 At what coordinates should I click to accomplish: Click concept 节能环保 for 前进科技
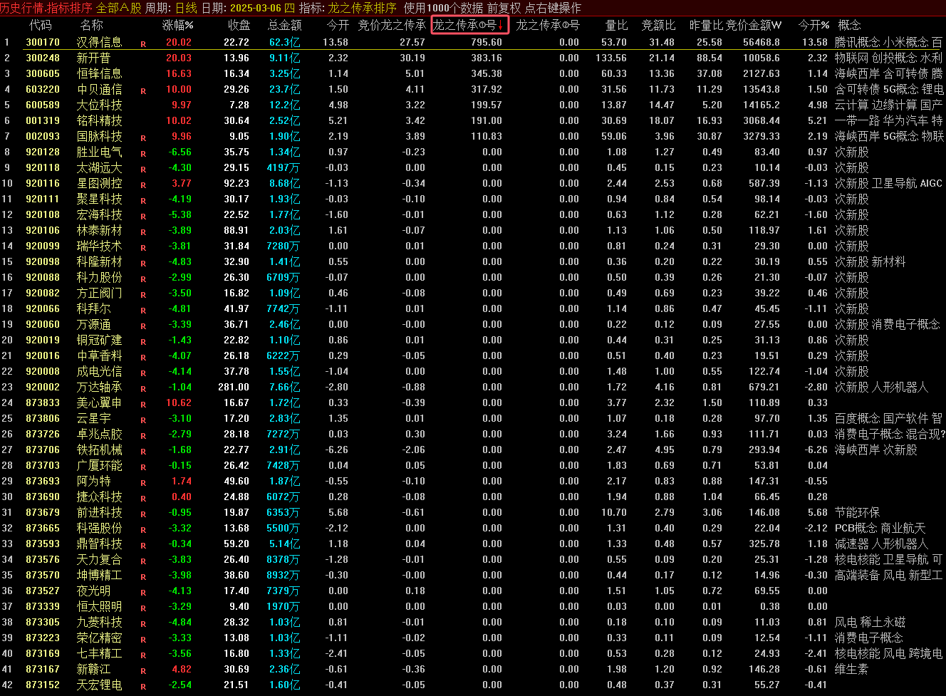pos(857,512)
